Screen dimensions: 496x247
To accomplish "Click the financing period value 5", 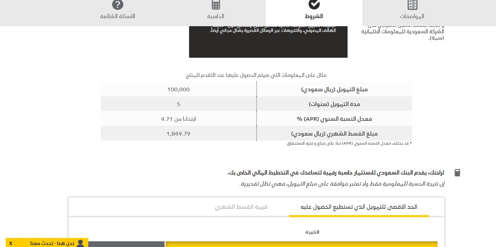I will (x=179, y=104).
